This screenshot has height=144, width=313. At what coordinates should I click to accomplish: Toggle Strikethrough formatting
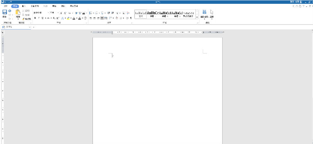point(48,18)
